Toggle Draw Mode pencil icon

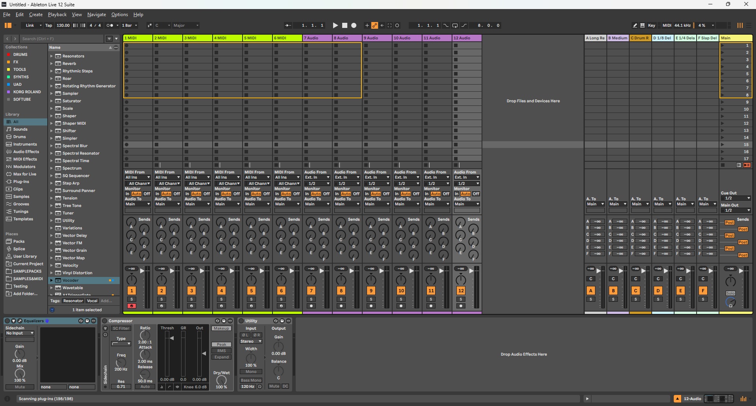635,25
